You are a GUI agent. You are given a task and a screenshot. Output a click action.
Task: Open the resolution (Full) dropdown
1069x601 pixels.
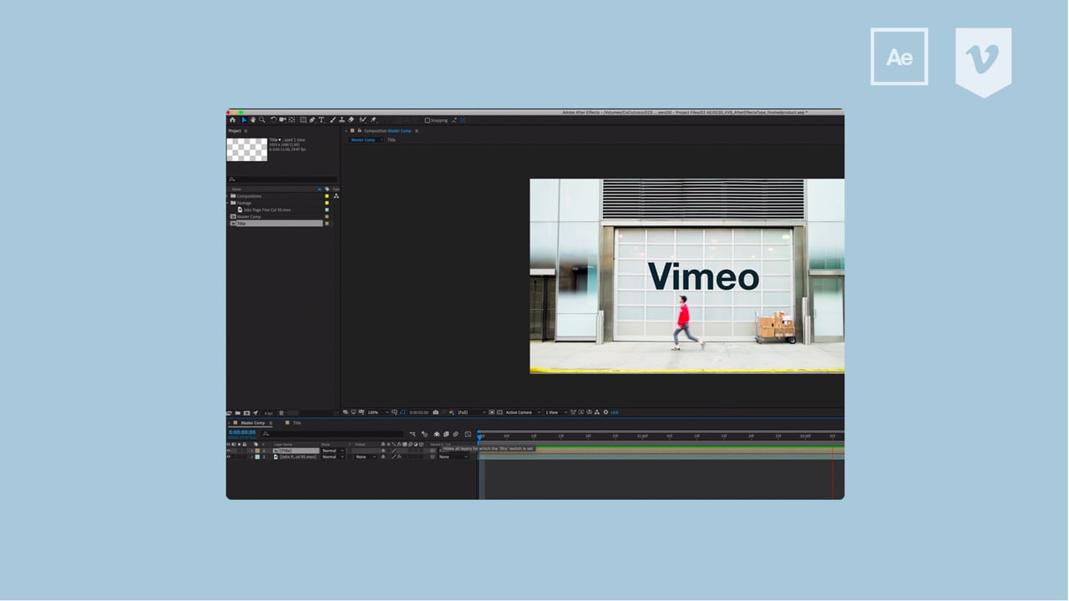[471, 412]
